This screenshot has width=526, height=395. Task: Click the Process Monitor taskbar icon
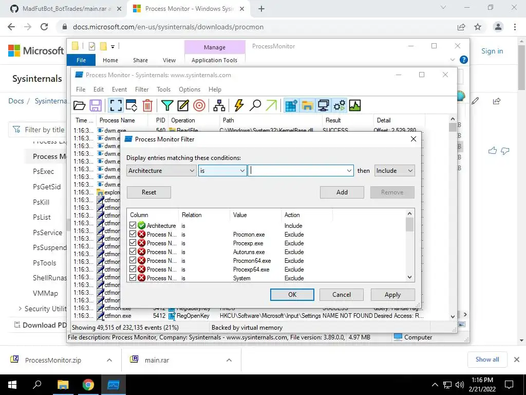[x=114, y=385]
